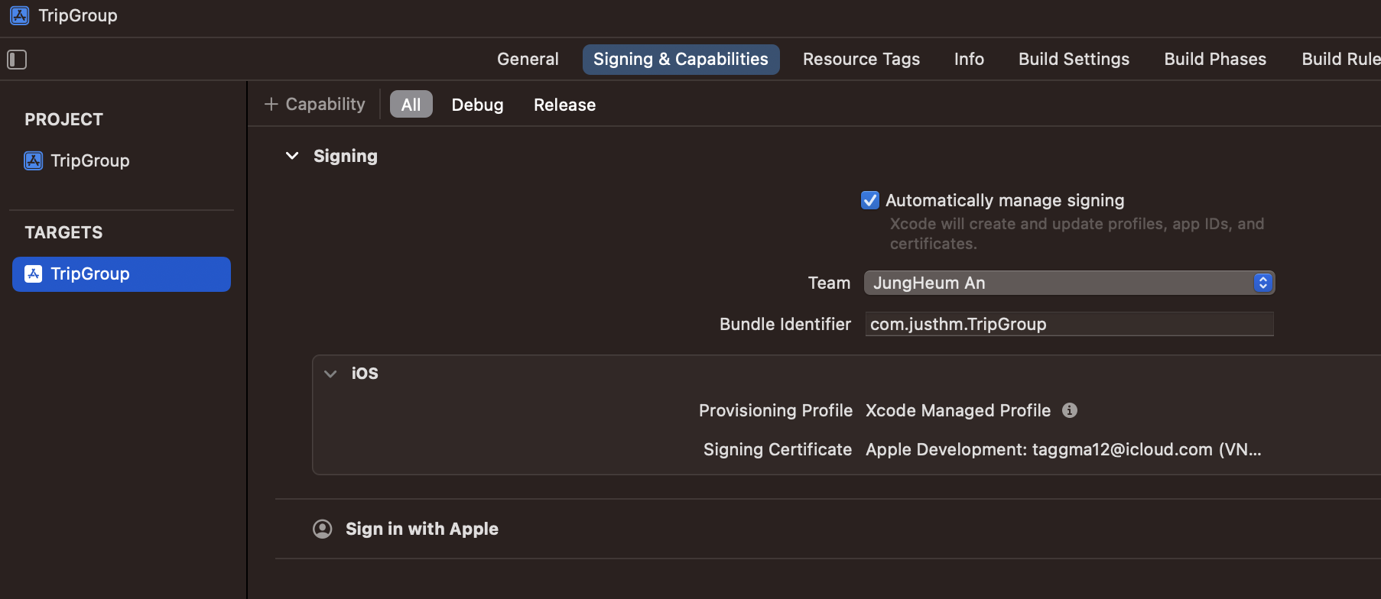This screenshot has height=599, width=1381.
Task: Go to the Info tab
Action: tap(969, 60)
